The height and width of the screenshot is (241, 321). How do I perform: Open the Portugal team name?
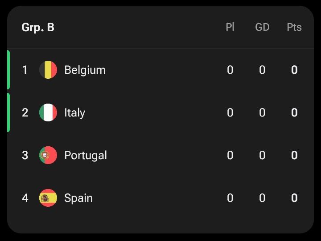tap(86, 156)
